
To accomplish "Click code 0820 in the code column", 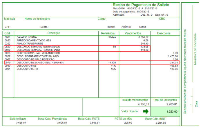I will [8, 47].
